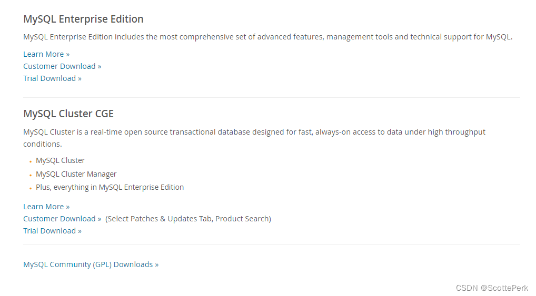Open Learn More under MySQL Enterprise Edition

(46, 54)
